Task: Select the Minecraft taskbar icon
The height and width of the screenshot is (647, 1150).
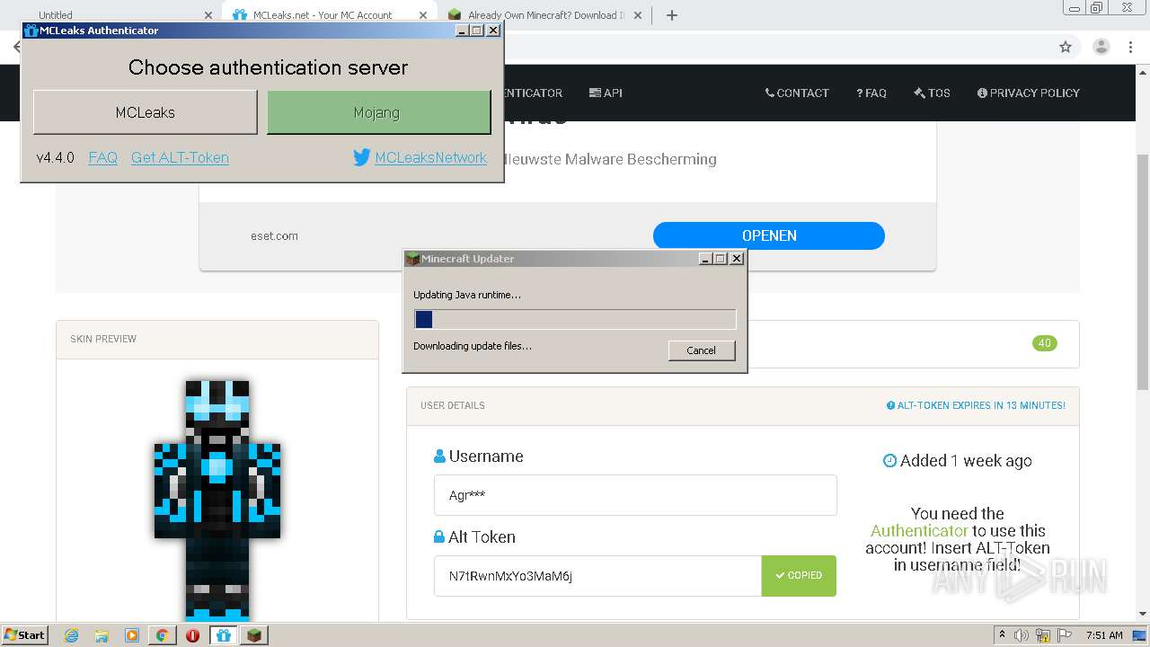Action: tap(254, 635)
